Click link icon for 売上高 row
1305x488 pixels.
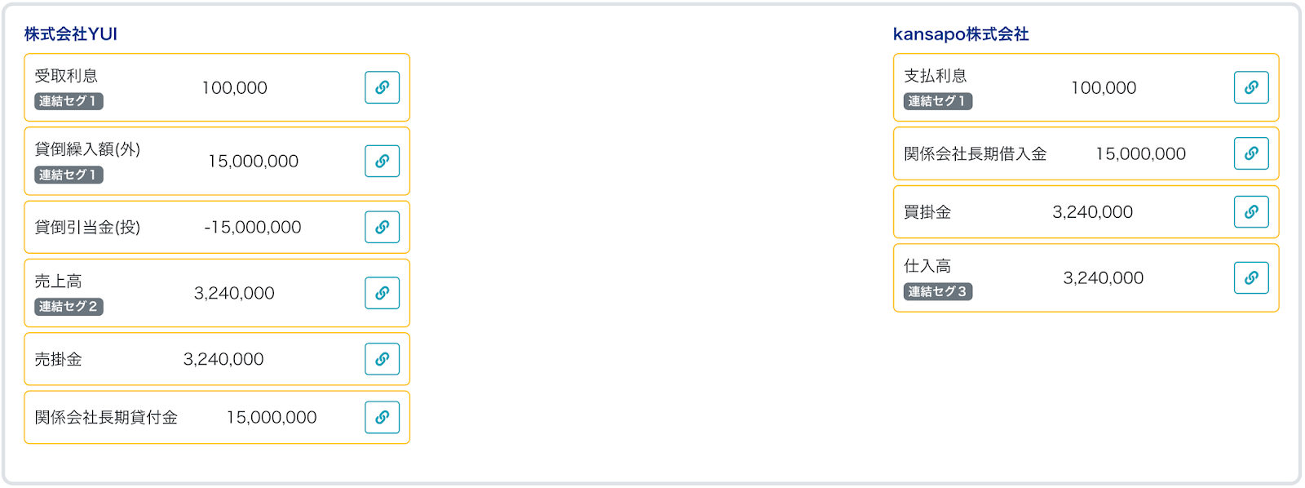point(382,293)
